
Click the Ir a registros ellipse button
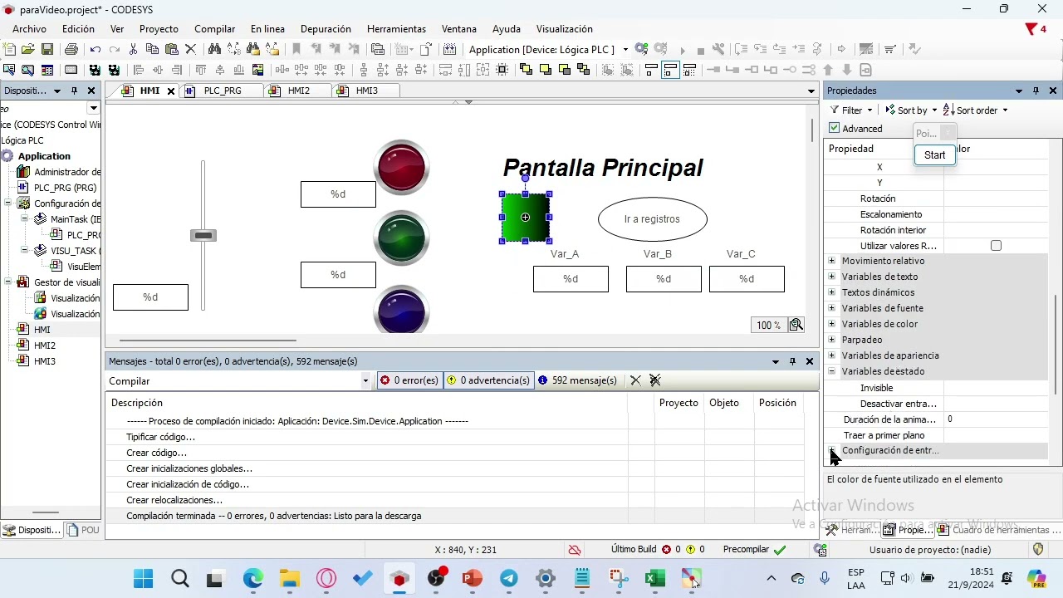pos(652,219)
